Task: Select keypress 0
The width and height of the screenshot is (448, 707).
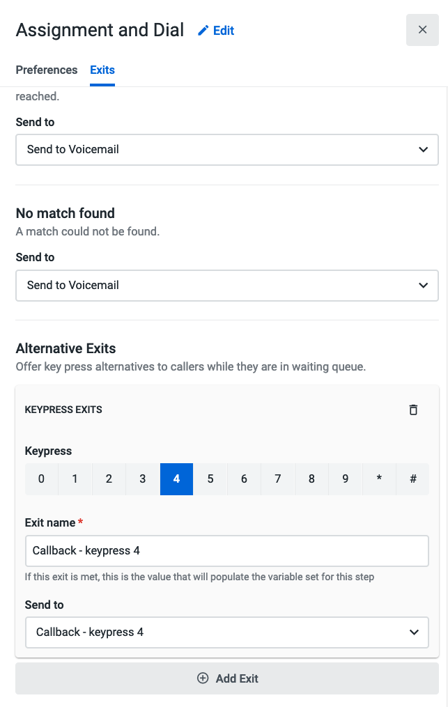Action: click(x=42, y=479)
